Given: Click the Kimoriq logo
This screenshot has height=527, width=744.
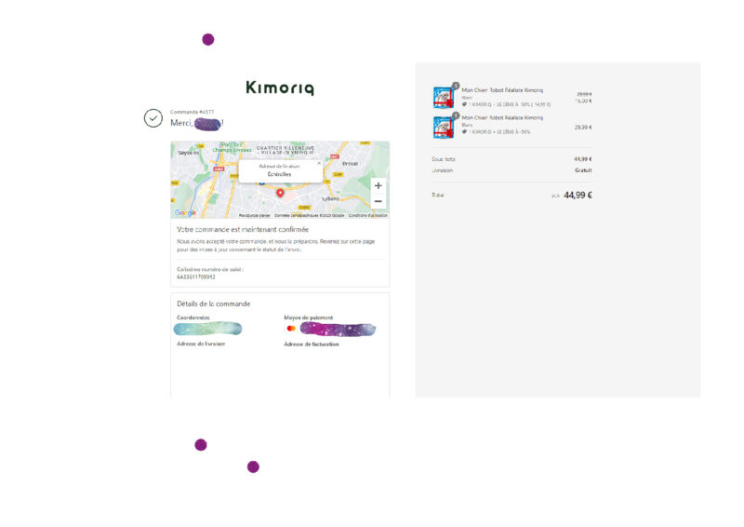Looking at the screenshot, I should pos(280,88).
